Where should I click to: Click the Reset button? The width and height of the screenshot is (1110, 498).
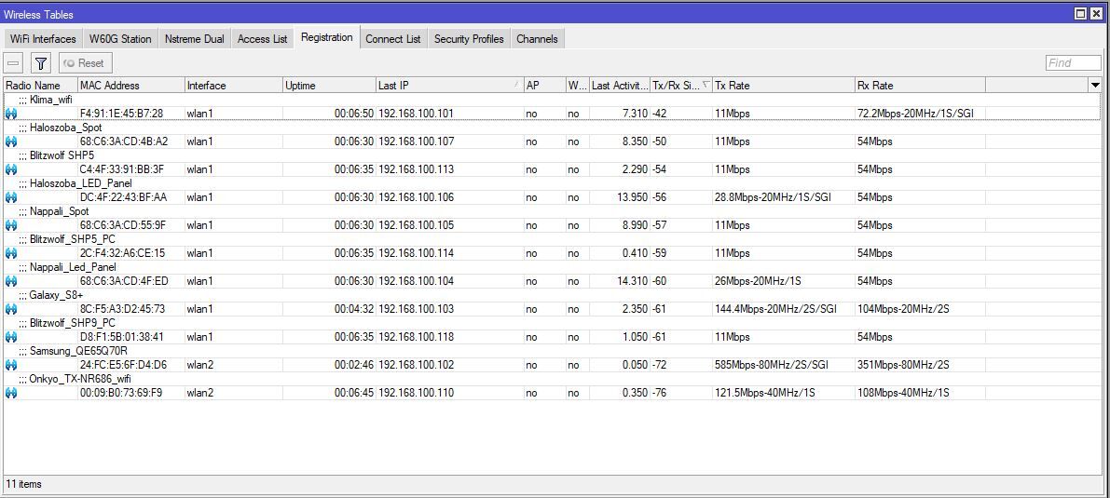[x=85, y=63]
